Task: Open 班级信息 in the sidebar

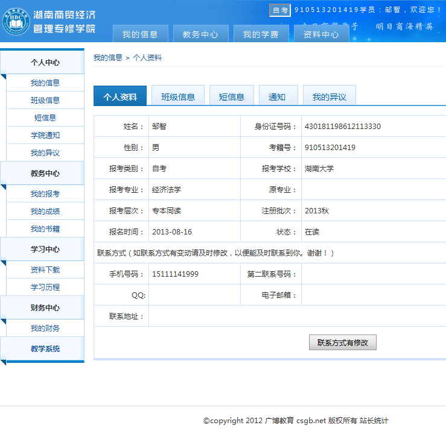Action: (45, 100)
